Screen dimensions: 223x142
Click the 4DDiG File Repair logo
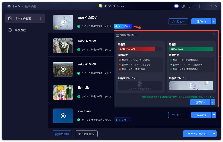point(101,6)
